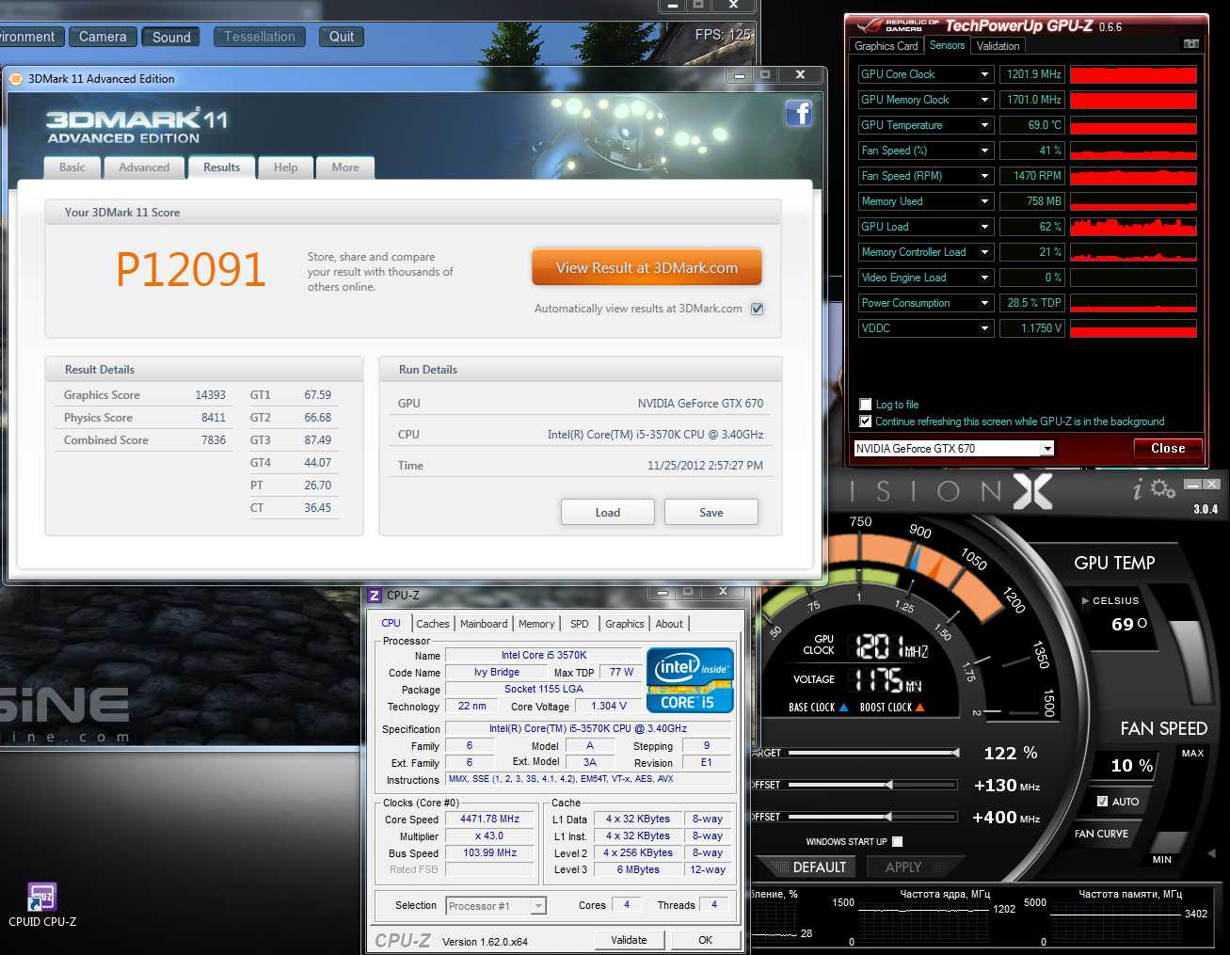1230x955 pixels.
Task: Click the Close button in GPU-Z
Action: pyautogui.click(x=1168, y=449)
